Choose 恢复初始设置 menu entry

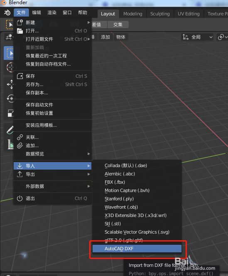pyautogui.click(x=53, y=113)
